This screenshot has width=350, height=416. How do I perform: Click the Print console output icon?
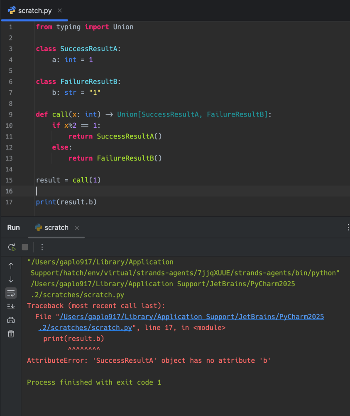click(11, 320)
